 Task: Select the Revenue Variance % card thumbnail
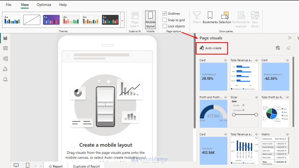click(275, 77)
